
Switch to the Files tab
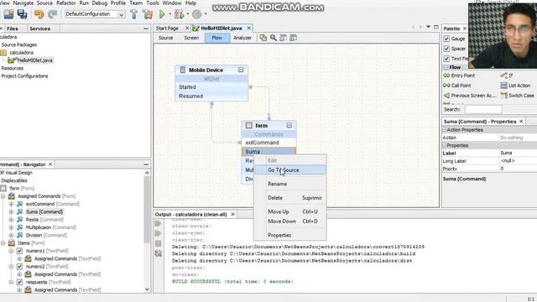(13, 29)
